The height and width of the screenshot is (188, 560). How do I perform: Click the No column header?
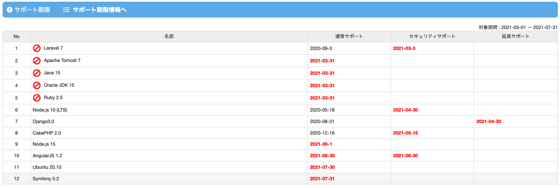pos(17,36)
